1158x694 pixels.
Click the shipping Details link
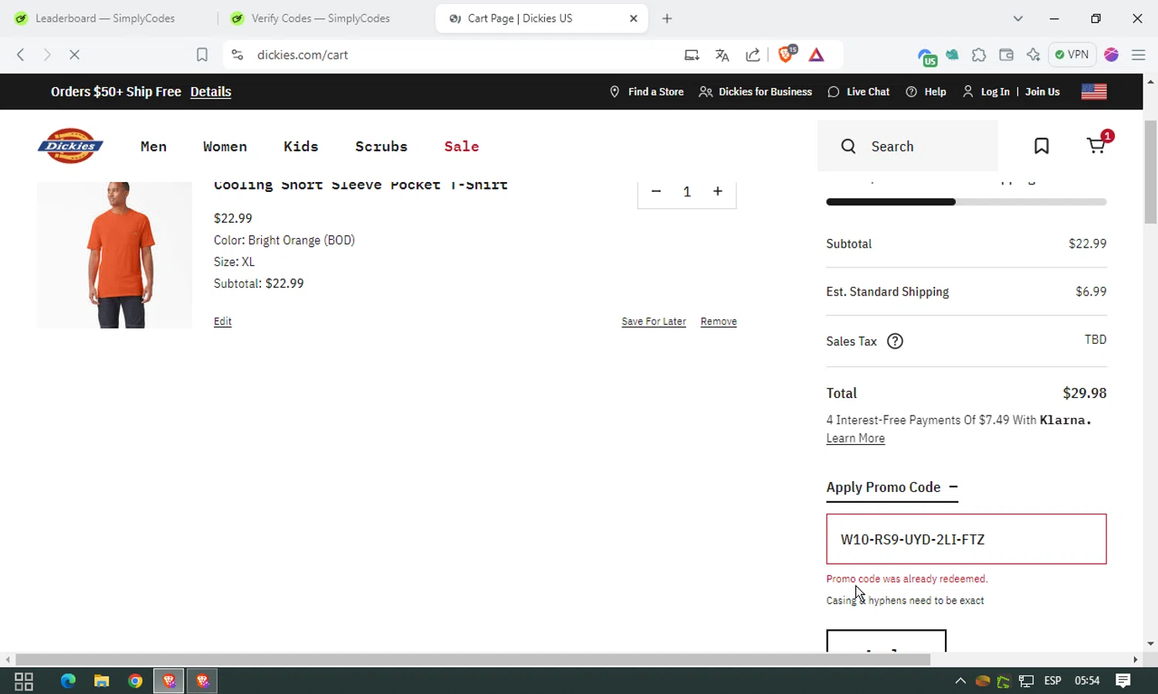211,92
